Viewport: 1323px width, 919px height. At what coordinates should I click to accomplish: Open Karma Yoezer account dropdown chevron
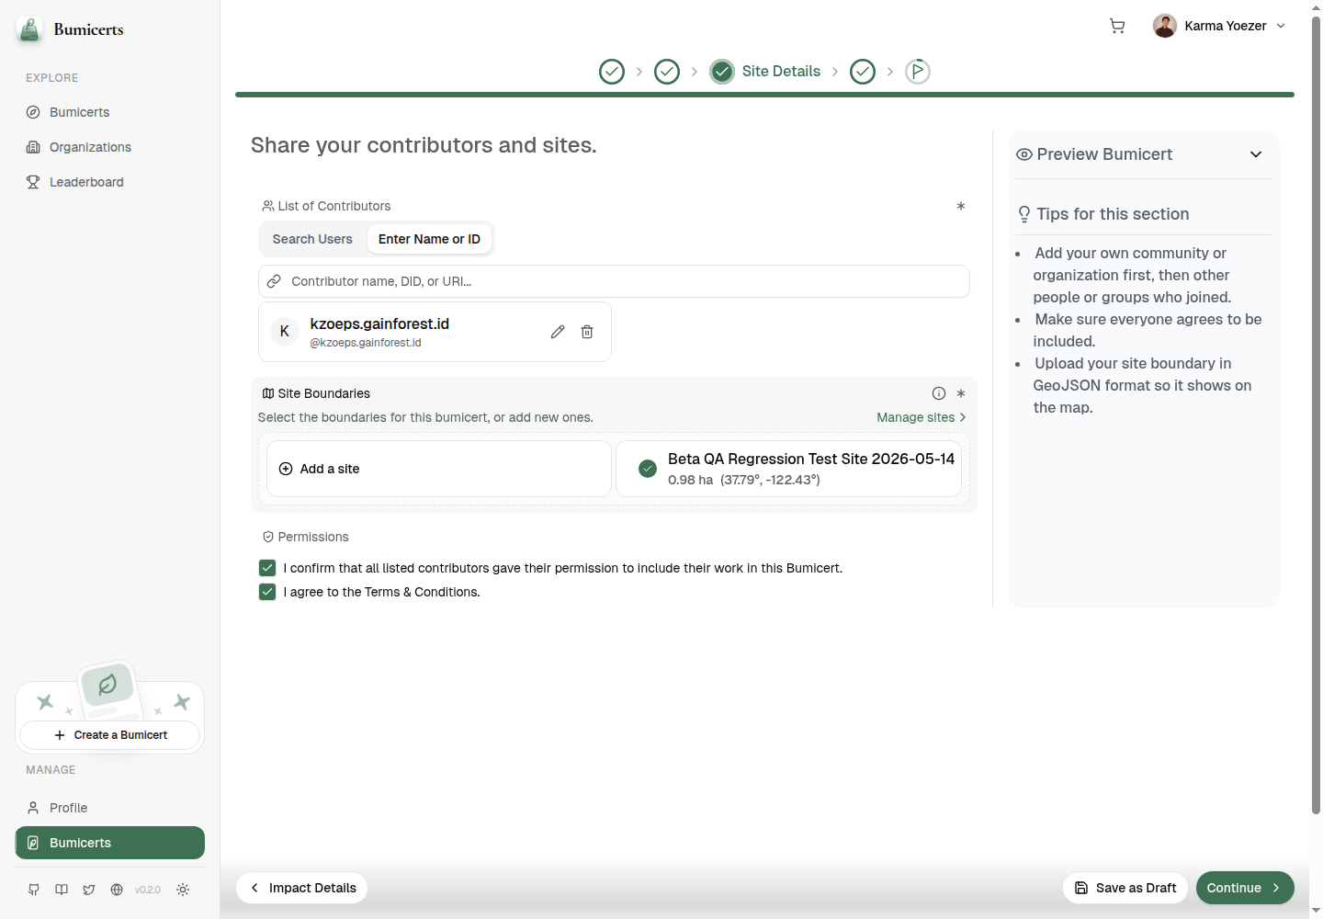coord(1281,26)
